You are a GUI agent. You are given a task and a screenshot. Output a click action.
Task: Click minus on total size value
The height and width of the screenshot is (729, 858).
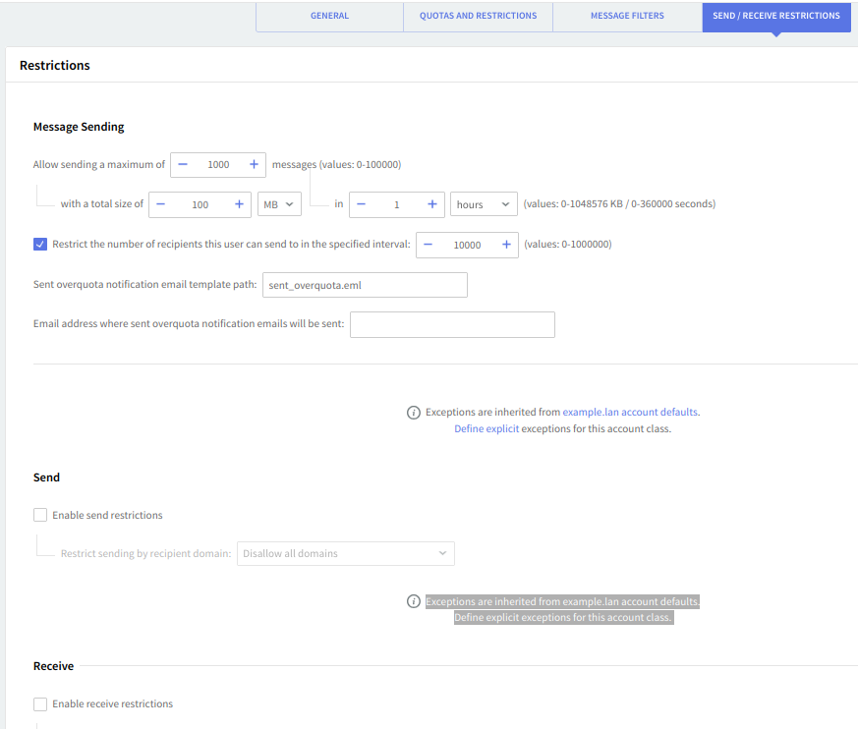pos(161,204)
